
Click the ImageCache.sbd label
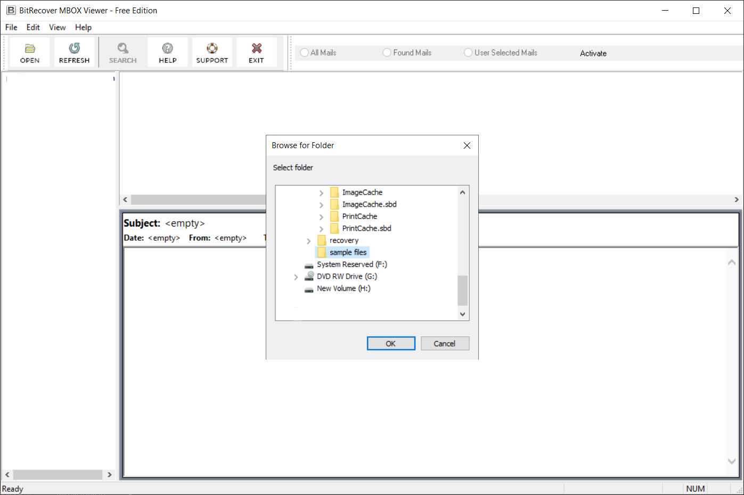click(x=370, y=205)
